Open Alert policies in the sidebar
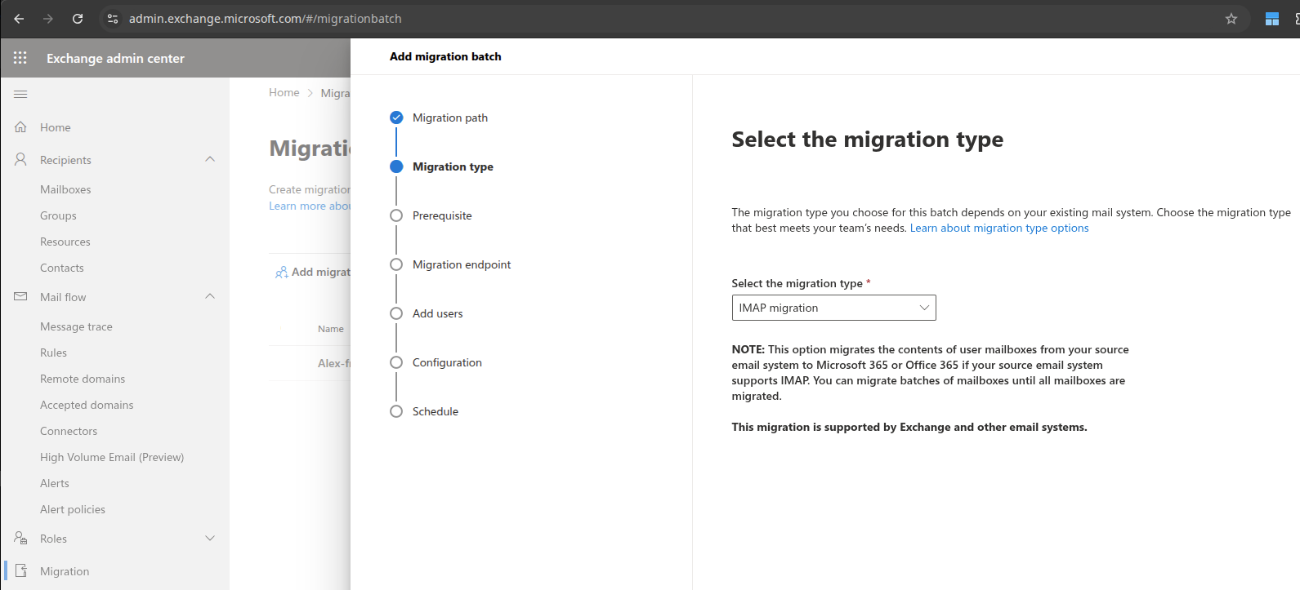The image size is (1300, 590). 73,509
